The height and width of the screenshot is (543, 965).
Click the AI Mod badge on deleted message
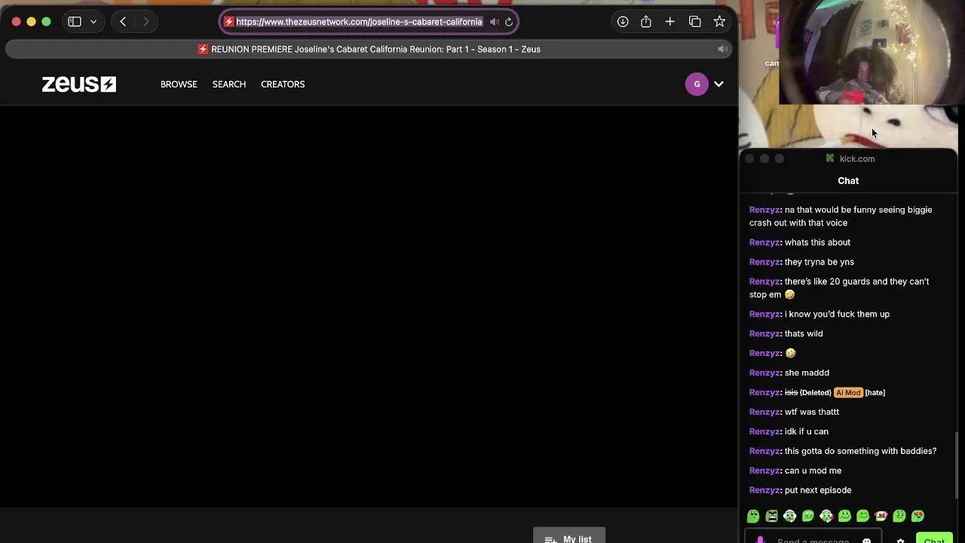point(848,392)
